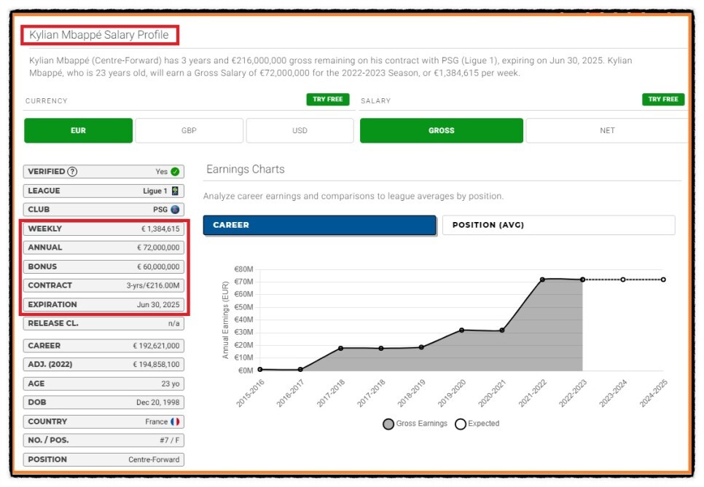Click the NO. / POS. #7 / F row
This screenshot has height=487, width=704.
point(103,440)
